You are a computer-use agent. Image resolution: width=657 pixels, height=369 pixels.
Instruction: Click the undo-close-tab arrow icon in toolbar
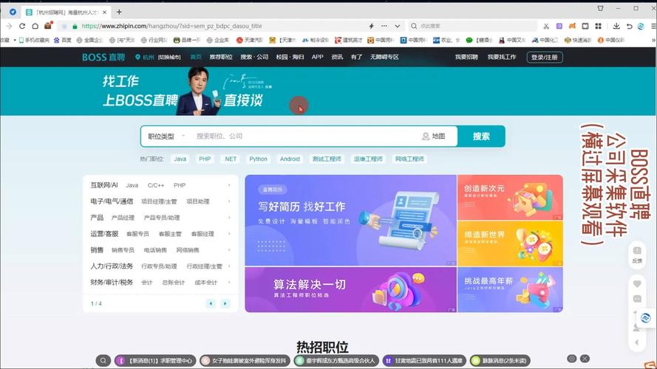pos(629,26)
